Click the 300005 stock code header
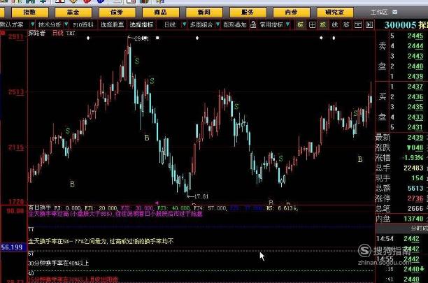Screen dimensions: 428x283 click(401, 25)
